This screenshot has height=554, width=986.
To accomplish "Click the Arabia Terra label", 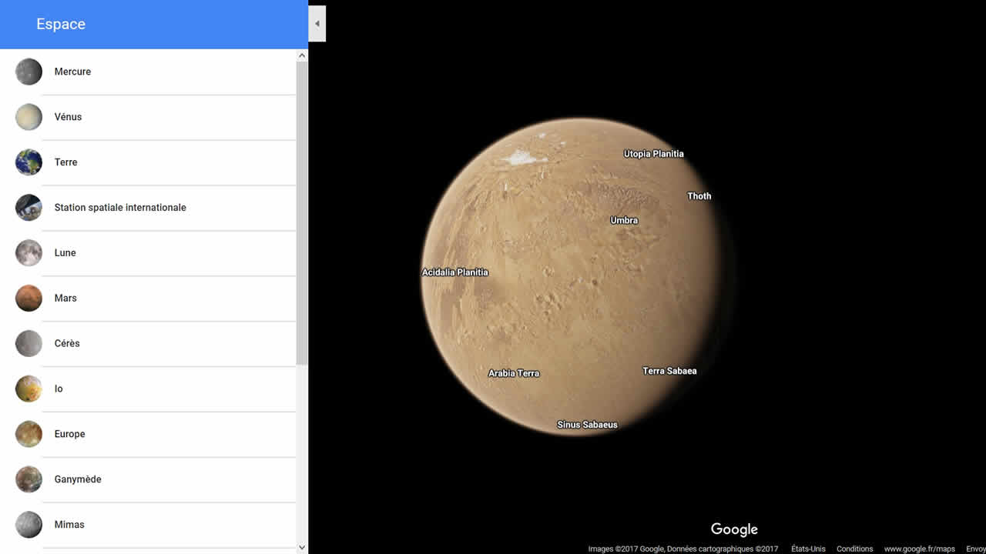I will click(x=514, y=373).
